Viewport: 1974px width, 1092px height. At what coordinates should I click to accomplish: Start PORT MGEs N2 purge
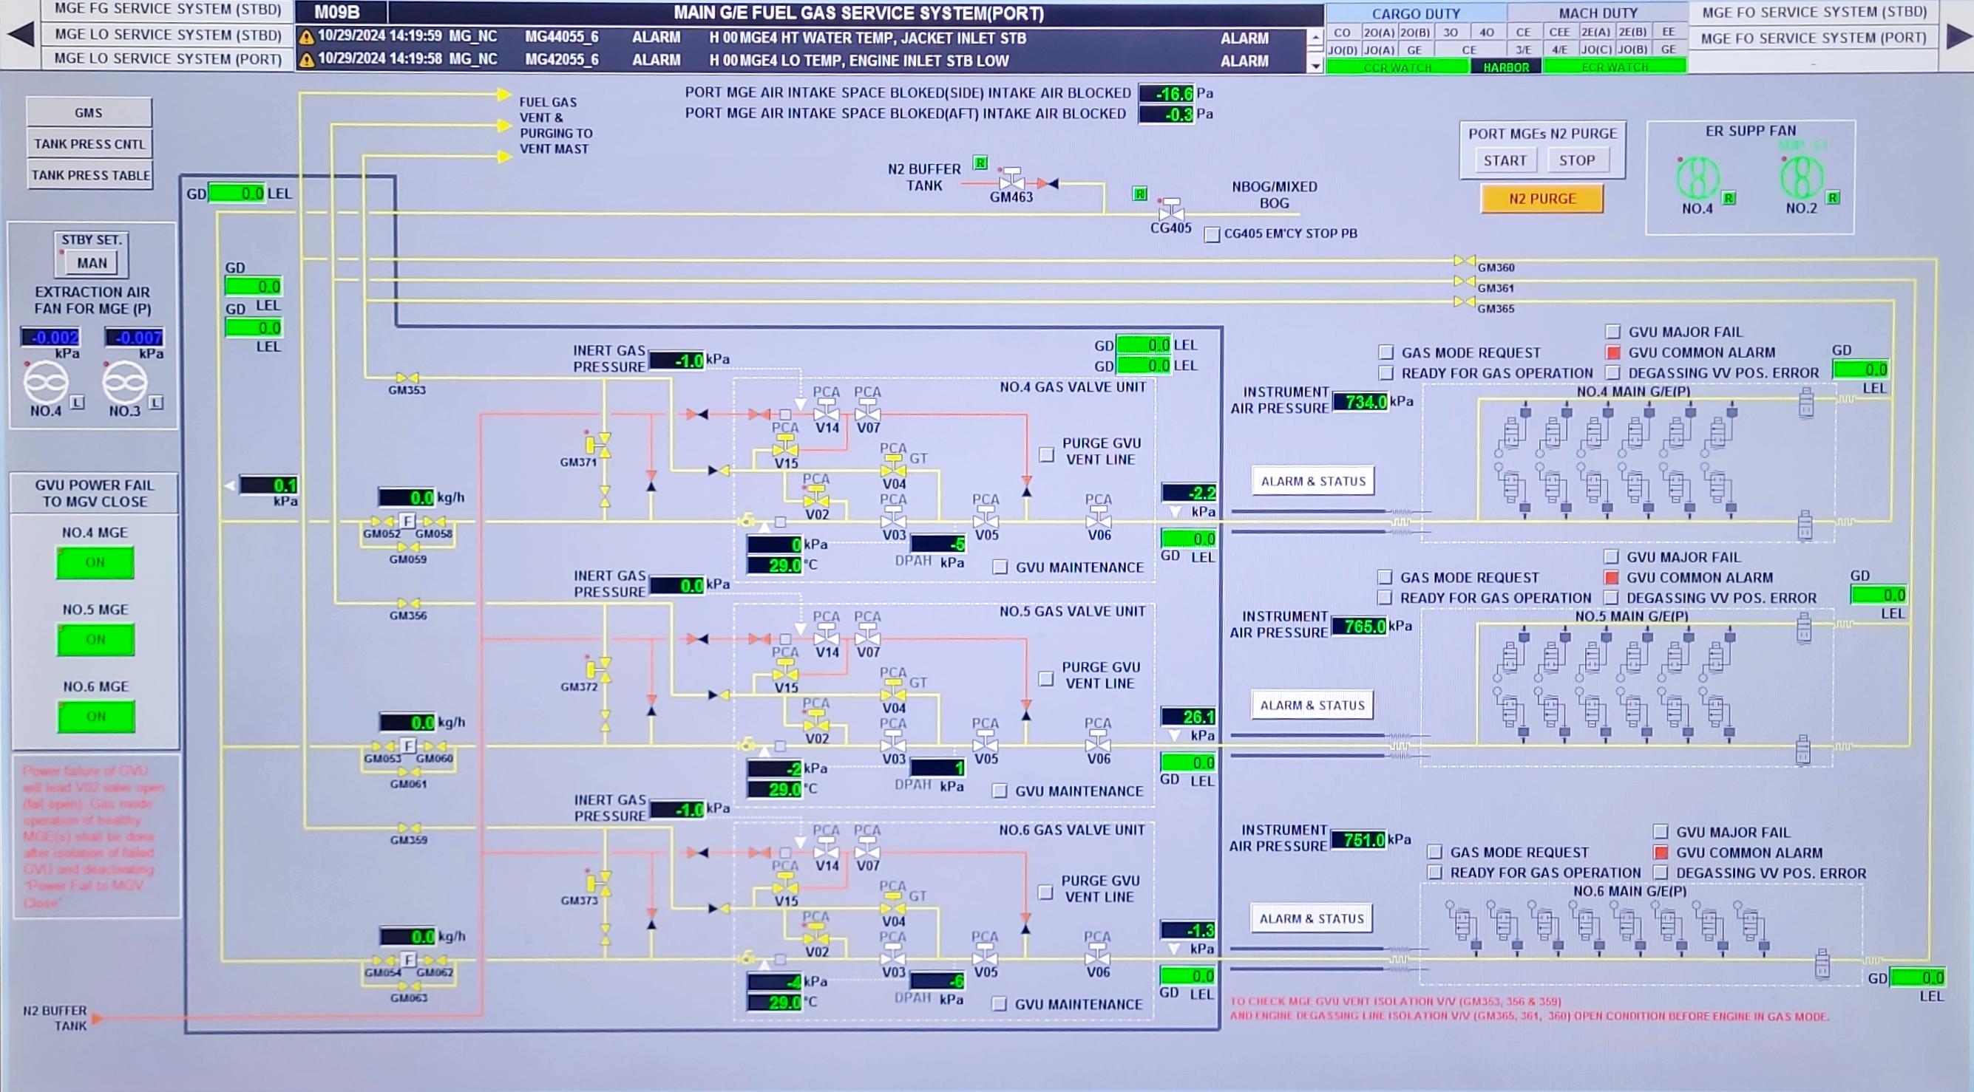1505,161
